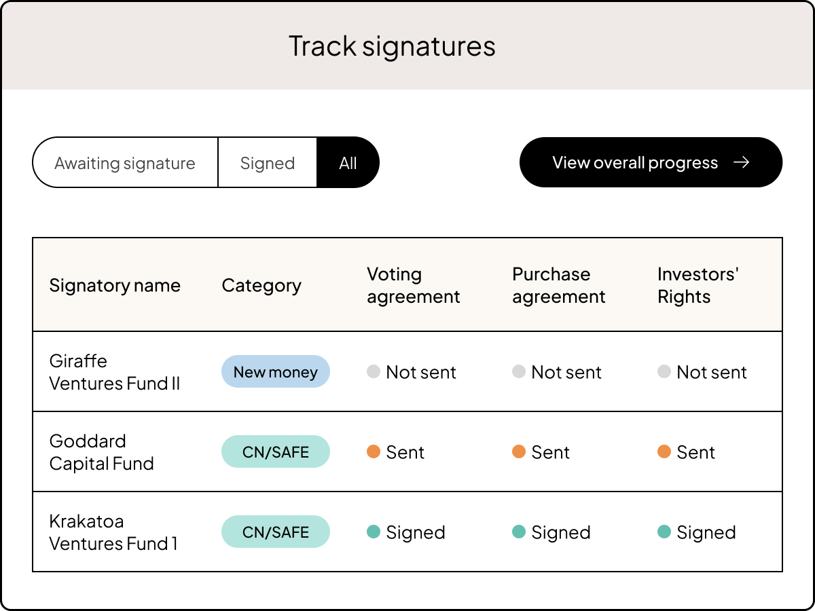Viewport: 815px width, 611px height.
Task: Click the grey Not sent dot under Investors' Rights
Action: point(664,372)
